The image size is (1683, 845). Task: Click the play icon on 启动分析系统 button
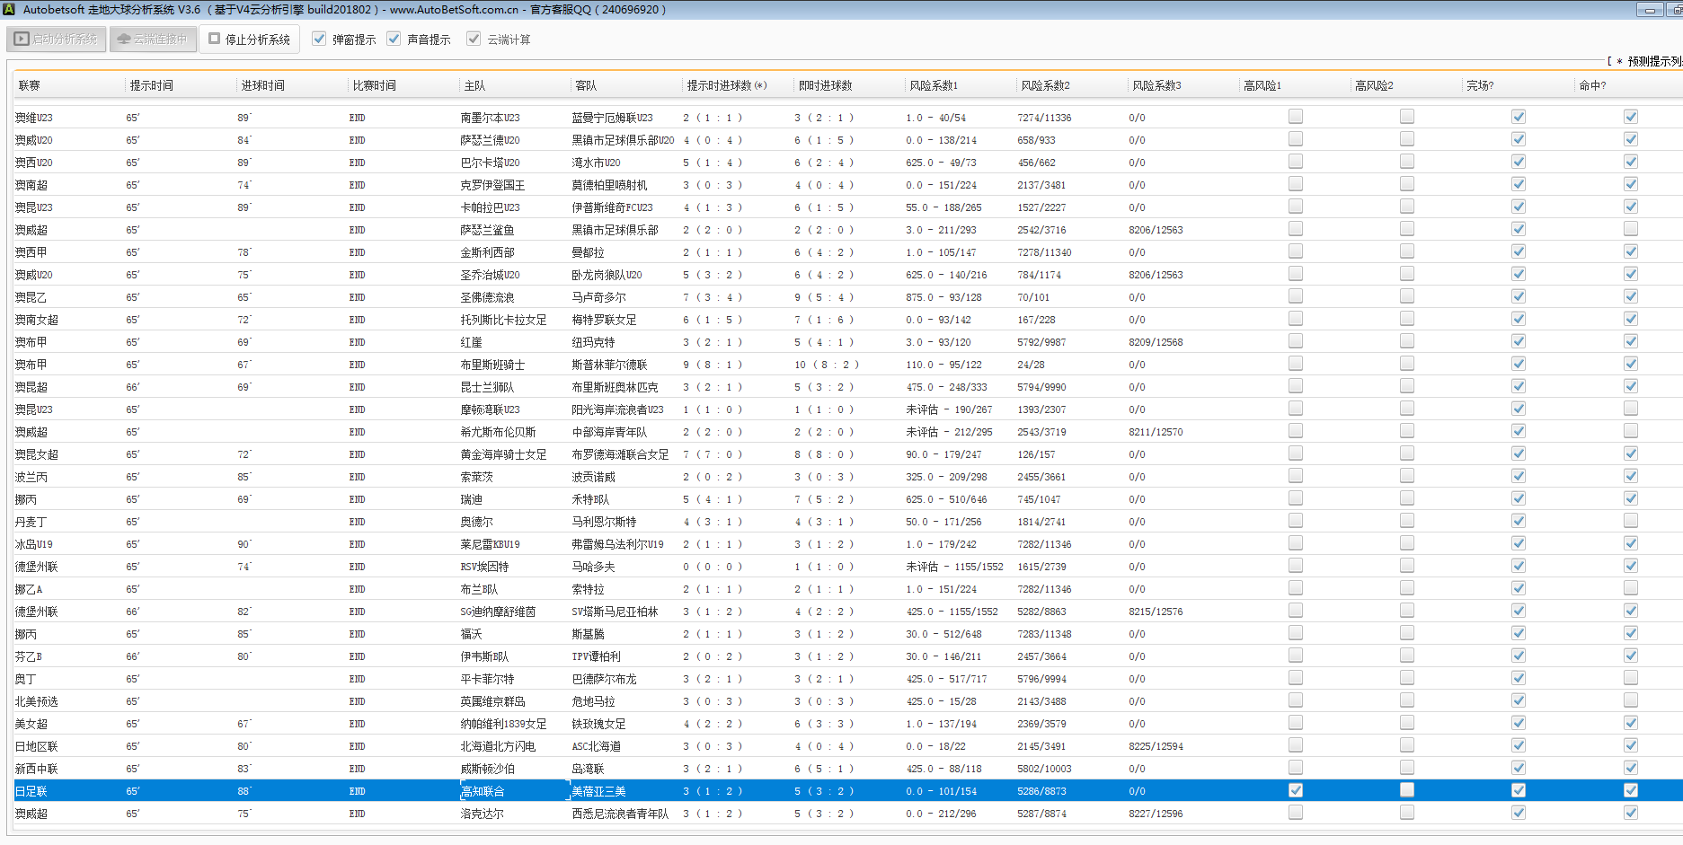pos(22,40)
